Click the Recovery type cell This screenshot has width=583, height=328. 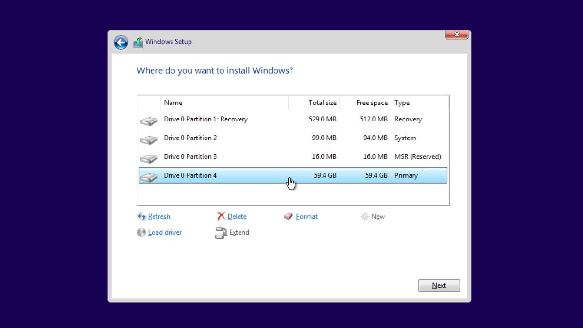tap(408, 120)
